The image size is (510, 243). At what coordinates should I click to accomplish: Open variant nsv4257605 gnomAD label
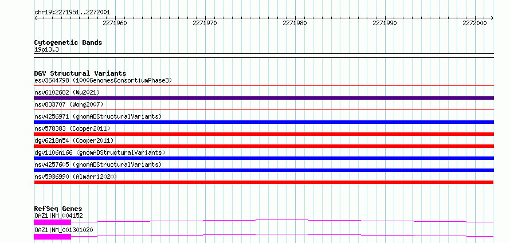coord(98,164)
